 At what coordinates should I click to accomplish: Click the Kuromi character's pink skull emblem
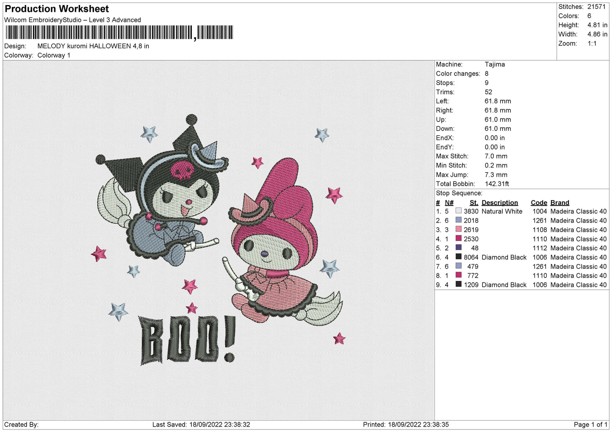click(182, 170)
